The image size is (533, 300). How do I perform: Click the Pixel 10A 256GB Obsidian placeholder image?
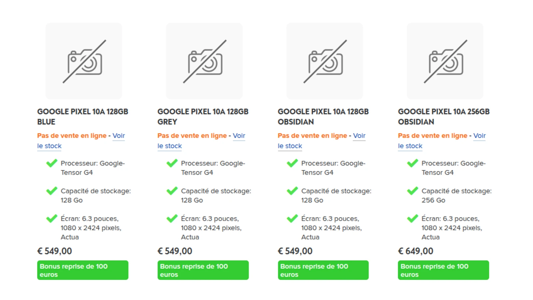click(x=445, y=61)
